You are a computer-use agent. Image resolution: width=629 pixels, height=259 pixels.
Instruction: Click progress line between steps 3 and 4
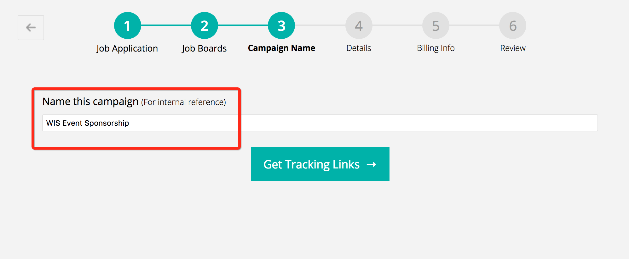coord(320,25)
